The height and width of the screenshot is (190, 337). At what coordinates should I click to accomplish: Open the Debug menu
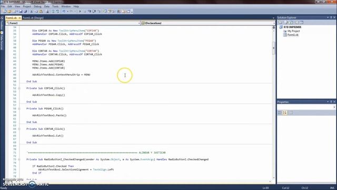[37, 6]
